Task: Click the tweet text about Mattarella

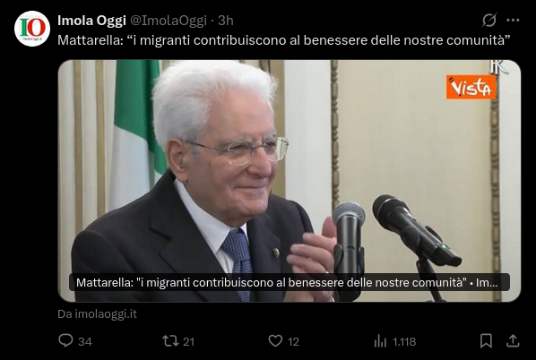Action: tap(284, 40)
